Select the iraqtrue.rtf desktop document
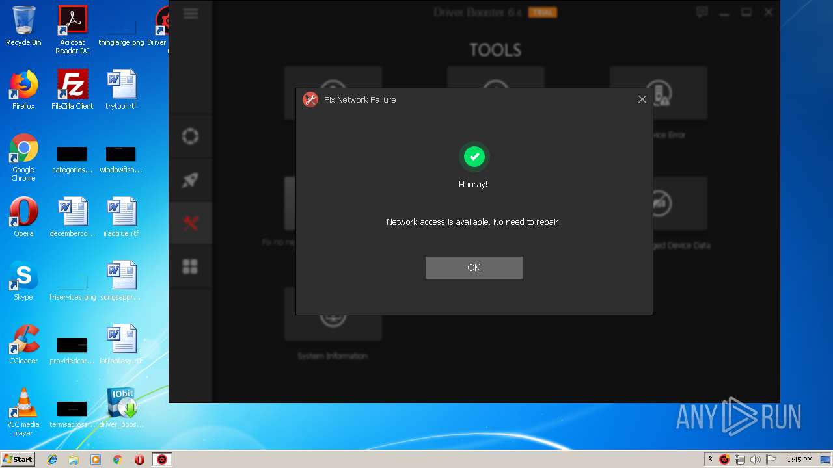 pyautogui.click(x=121, y=217)
